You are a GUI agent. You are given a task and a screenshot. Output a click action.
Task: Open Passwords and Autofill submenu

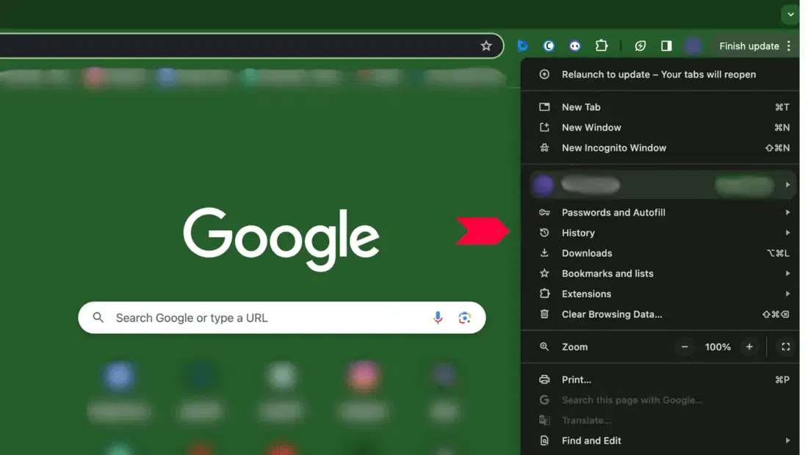pos(660,212)
